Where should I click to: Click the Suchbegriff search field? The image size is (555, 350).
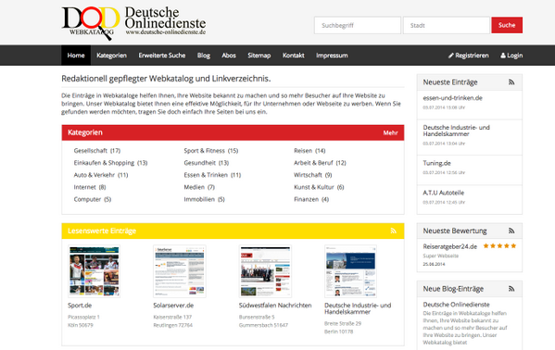point(357,26)
